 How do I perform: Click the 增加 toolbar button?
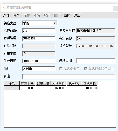(x=6, y=15)
